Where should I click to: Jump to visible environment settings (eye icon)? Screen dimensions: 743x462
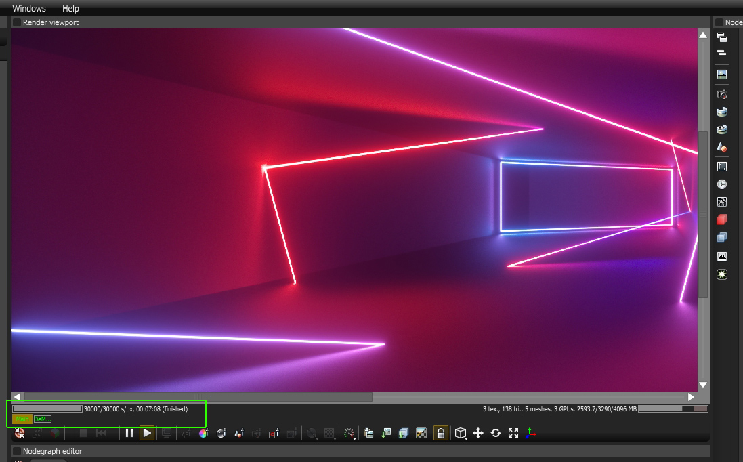click(722, 129)
